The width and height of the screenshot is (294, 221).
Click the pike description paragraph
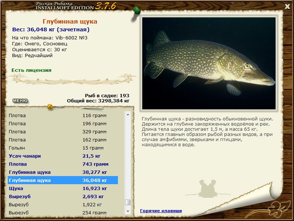point(207,132)
